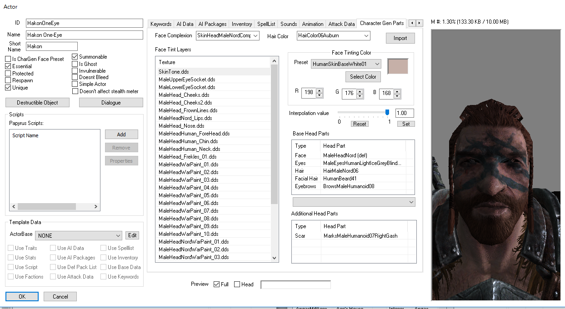The width and height of the screenshot is (565, 309).
Task: Open the Face Complexion dropdown
Action: 228,35
